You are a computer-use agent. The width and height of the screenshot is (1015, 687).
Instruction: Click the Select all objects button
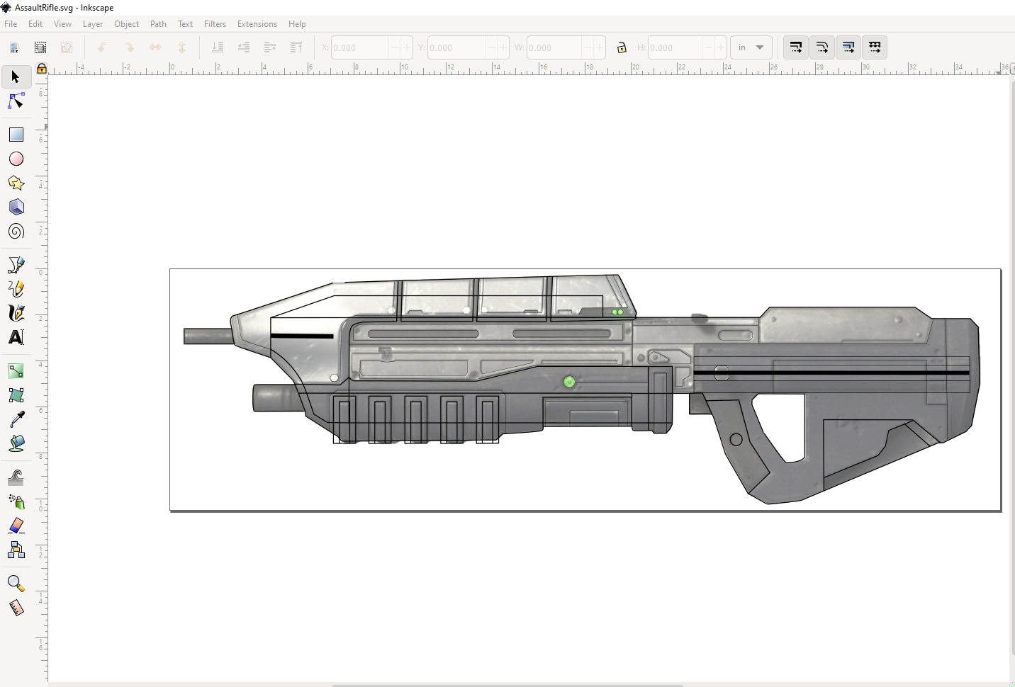click(14, 47)
